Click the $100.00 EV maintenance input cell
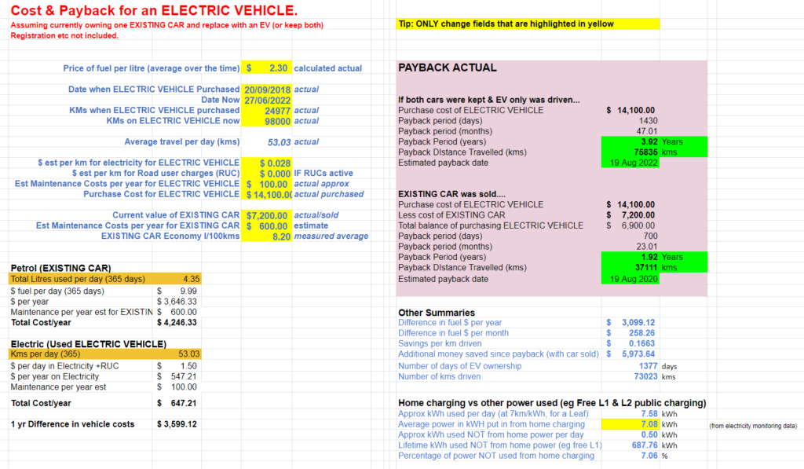Image resolution: width=804 pixels, height=469 pixels. [267, 184]
